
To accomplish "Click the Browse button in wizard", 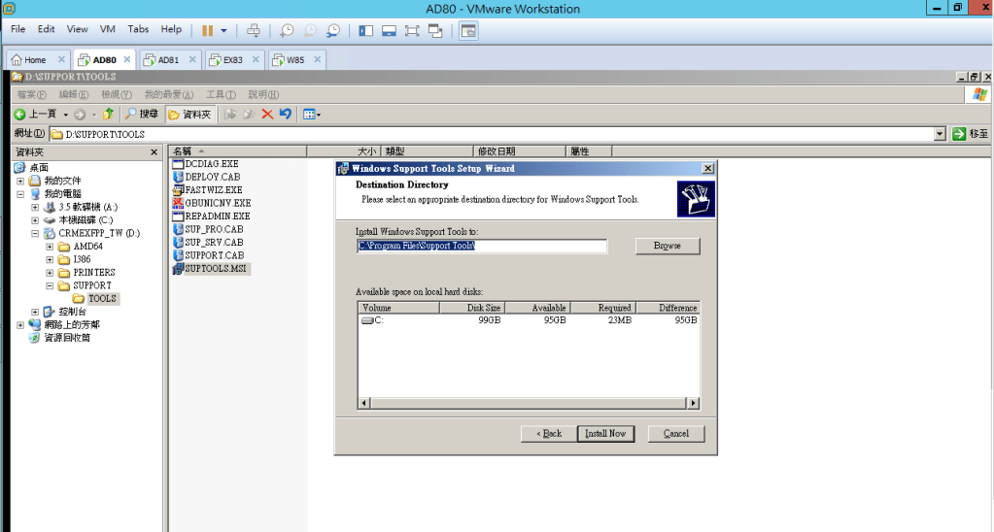I will point(668,246).
